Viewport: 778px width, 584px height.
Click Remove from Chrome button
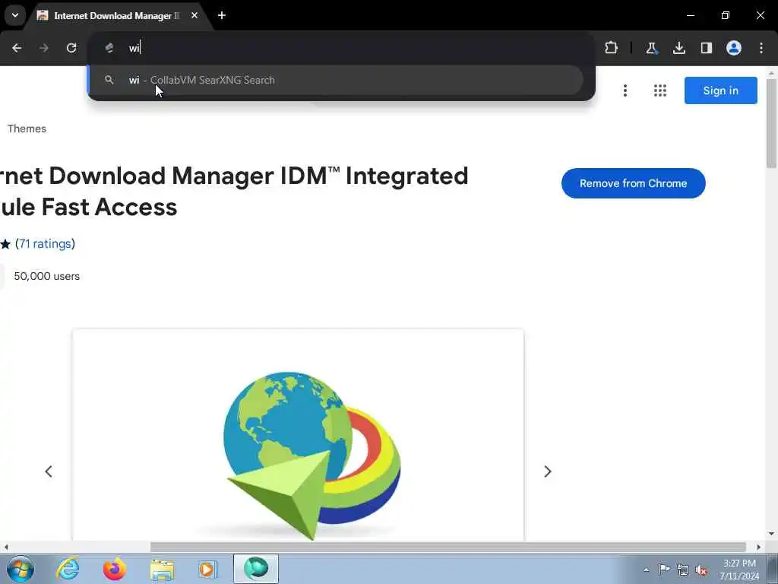pos(633,183)
